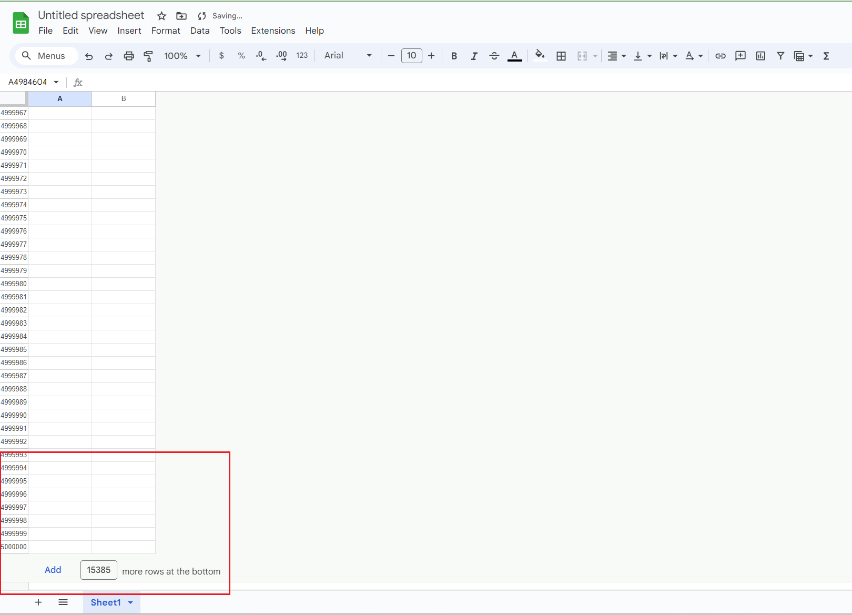The width and height of the screenshot is (852, 615).
Task: Open the Sheet1 tab menu
Action: (x=130, y=602)
